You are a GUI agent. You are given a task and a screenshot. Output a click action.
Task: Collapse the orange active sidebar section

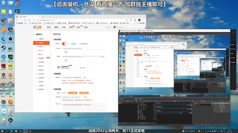pyautogui.click(x=48, y=43)
